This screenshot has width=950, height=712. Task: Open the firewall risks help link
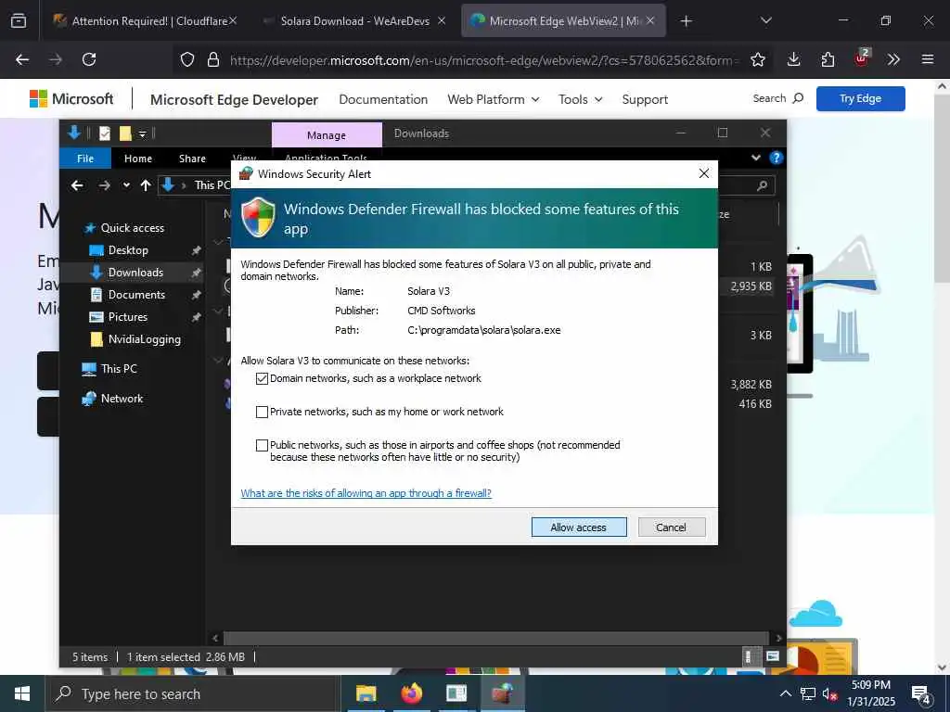coord(366,493)
